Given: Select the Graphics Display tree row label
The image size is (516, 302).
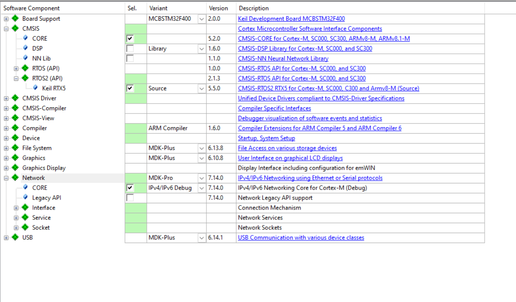Looking at the screenshot, I should (x=44, y=168).
